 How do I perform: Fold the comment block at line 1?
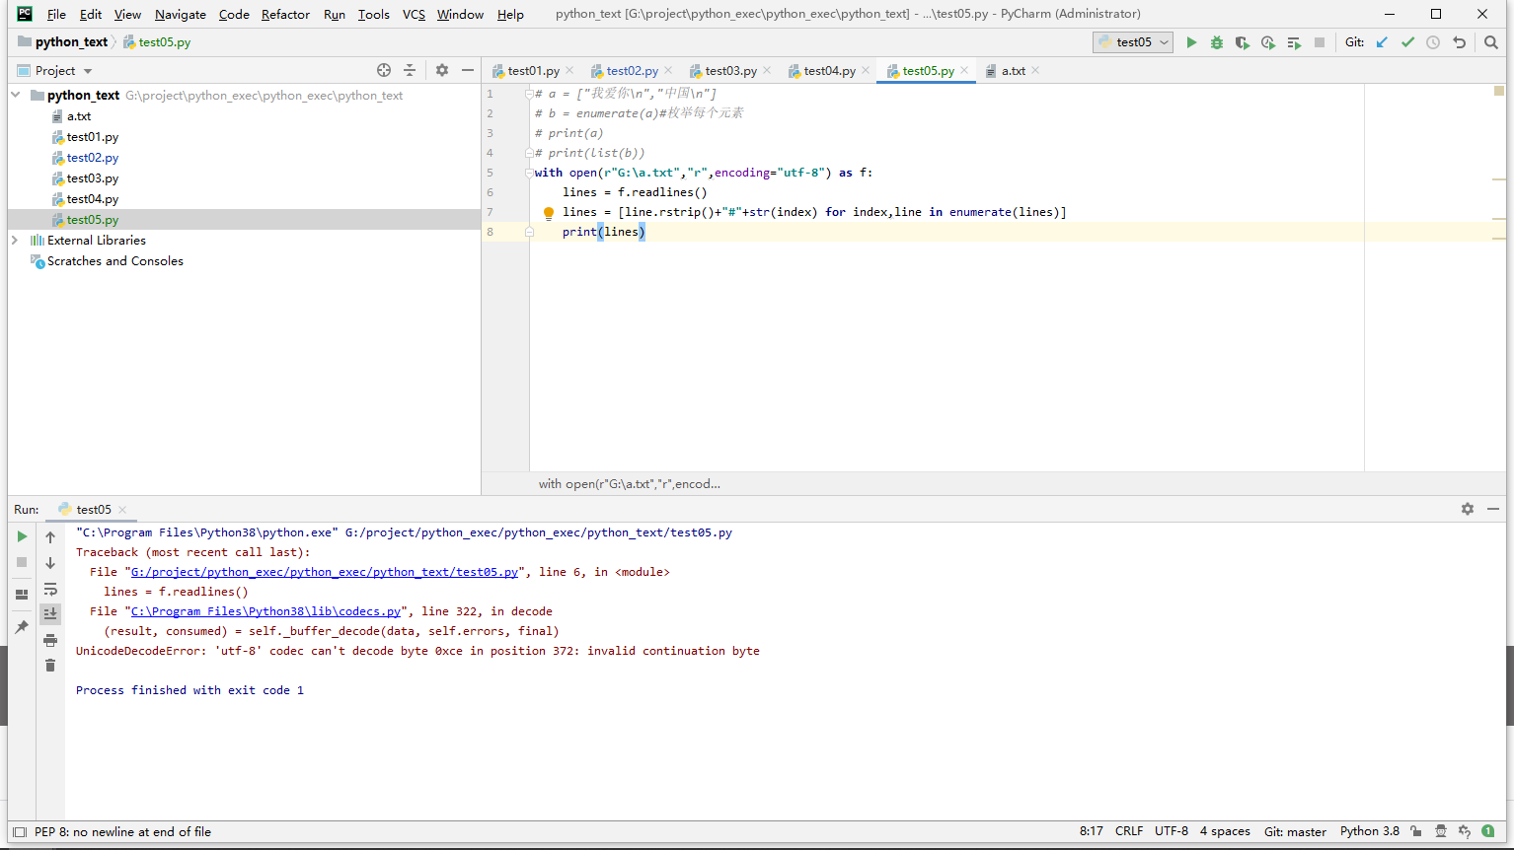(x=529, y=94)
